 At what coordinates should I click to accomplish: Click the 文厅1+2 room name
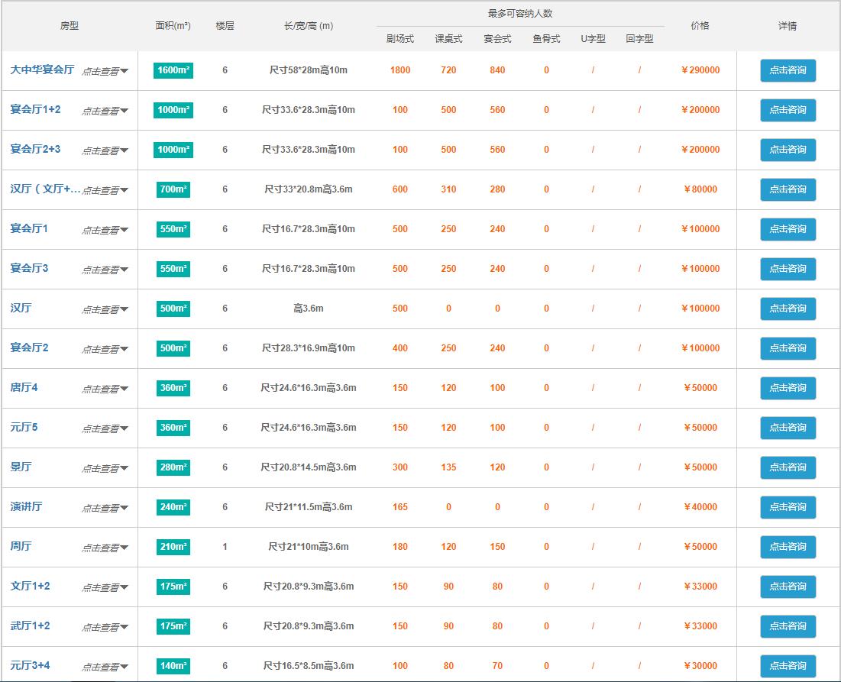click(x=30, y=587)
